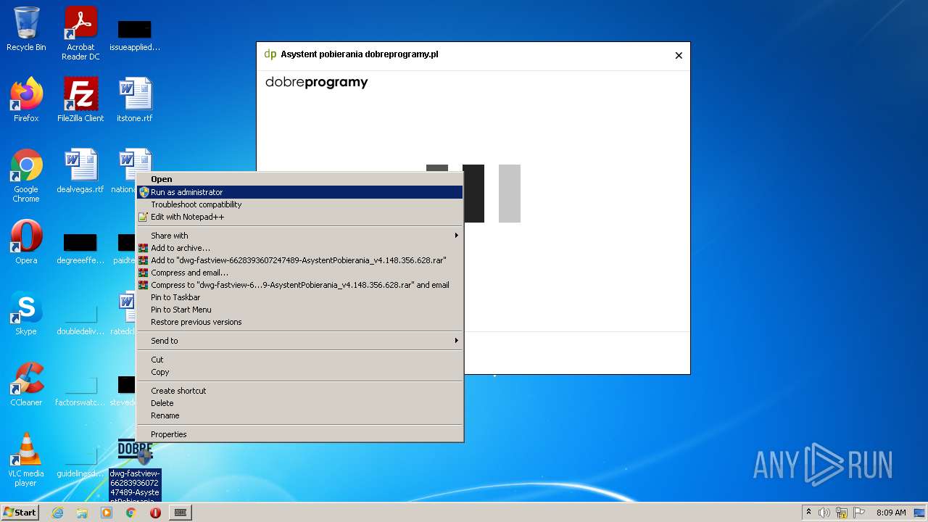The image size is (928, 522).
Task: Open Windows Explorer folder in taskbar
Action: coord(82,513)
